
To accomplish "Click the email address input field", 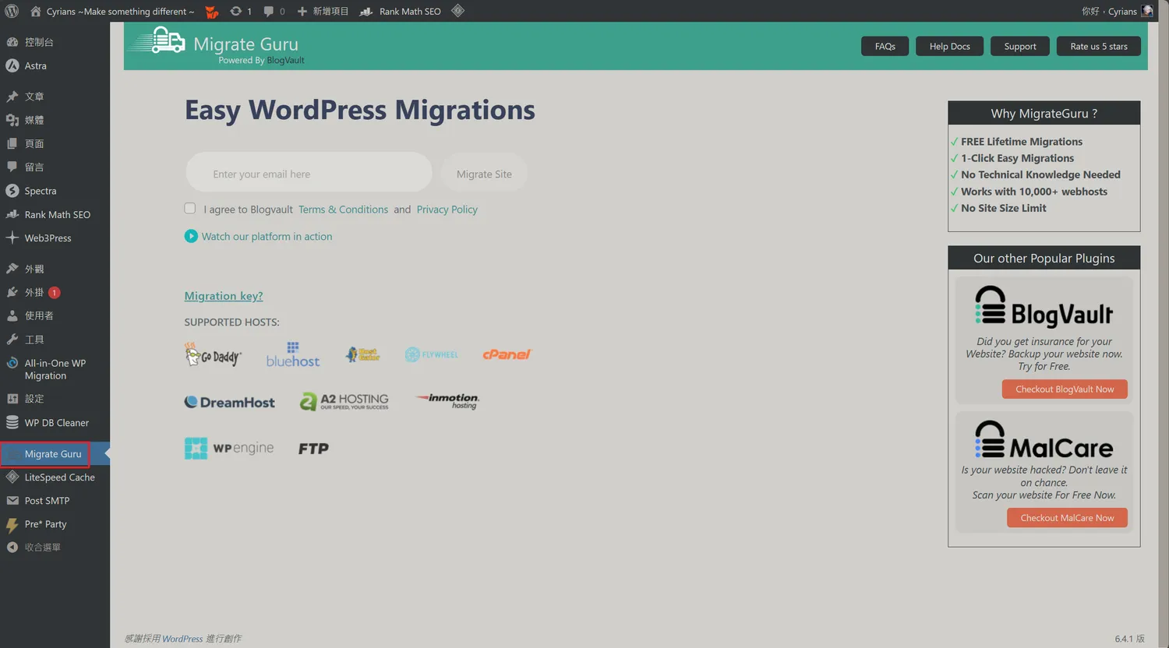I will click(309, 174).
